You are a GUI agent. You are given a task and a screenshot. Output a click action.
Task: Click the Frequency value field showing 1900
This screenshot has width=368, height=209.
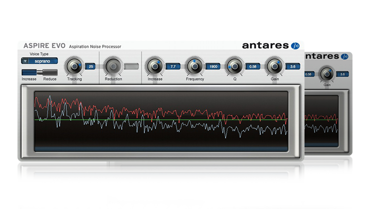[x=213, y=66]
